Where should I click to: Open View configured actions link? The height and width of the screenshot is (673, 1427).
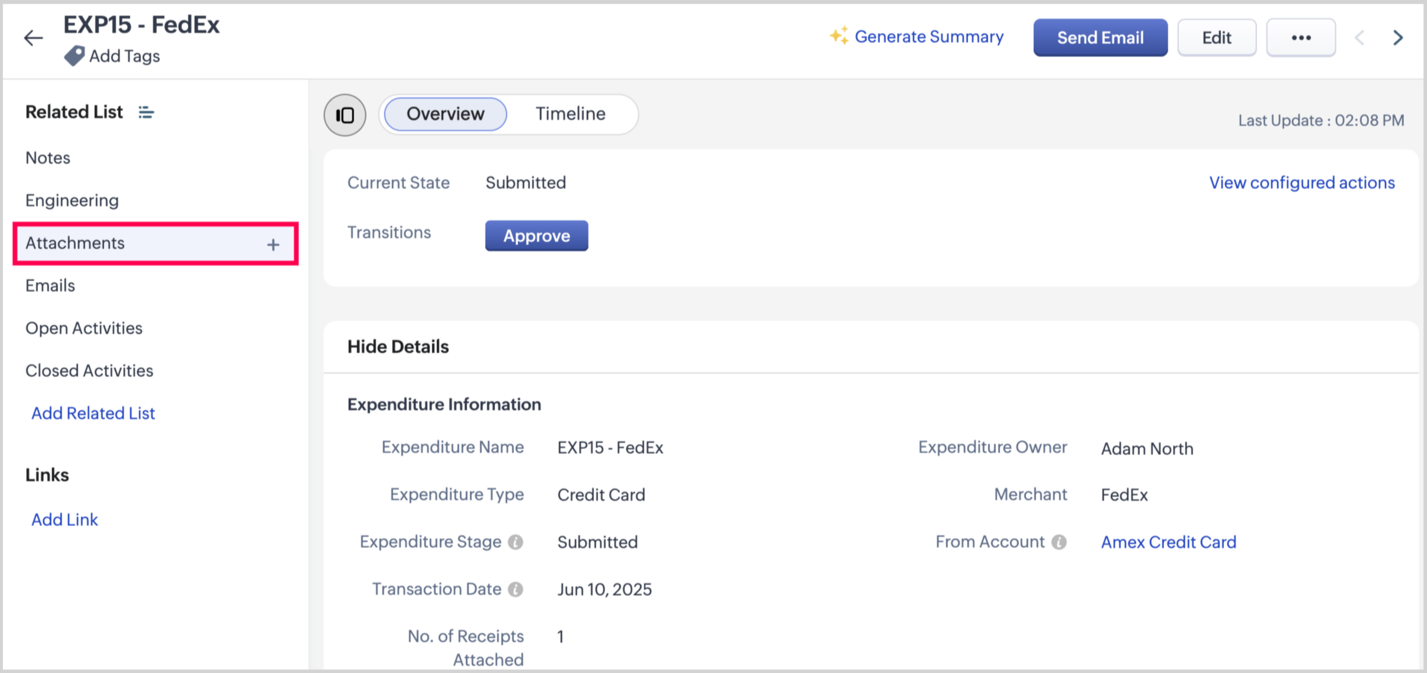[x=1301, y=183]
